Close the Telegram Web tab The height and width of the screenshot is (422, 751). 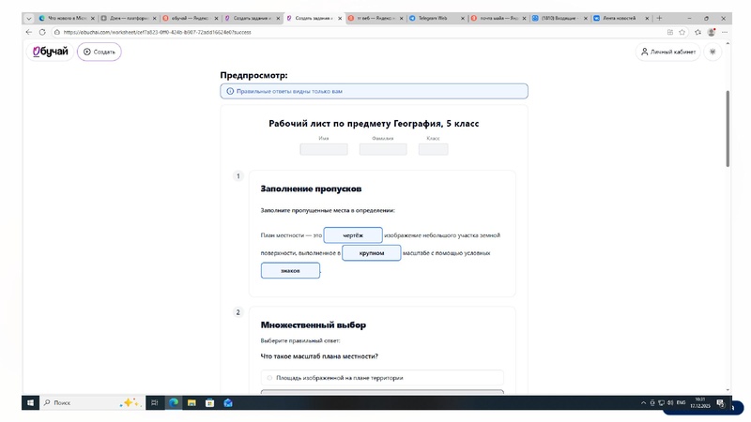(463, 18)
